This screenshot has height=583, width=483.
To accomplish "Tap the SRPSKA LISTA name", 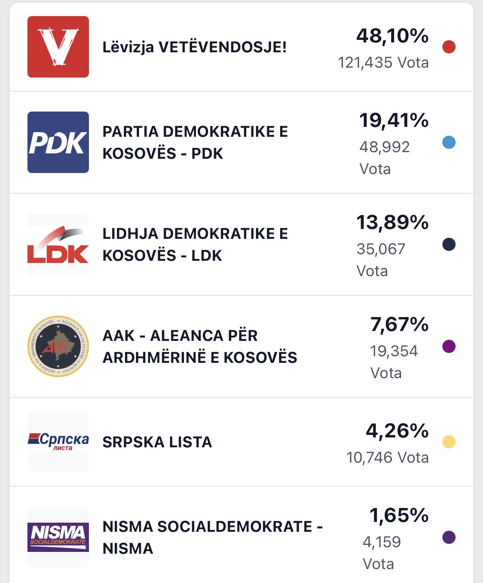I will [157, 442].
